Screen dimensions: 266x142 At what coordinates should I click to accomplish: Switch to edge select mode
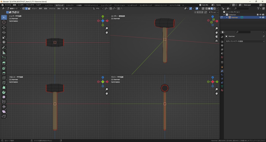tap(26, 9)
